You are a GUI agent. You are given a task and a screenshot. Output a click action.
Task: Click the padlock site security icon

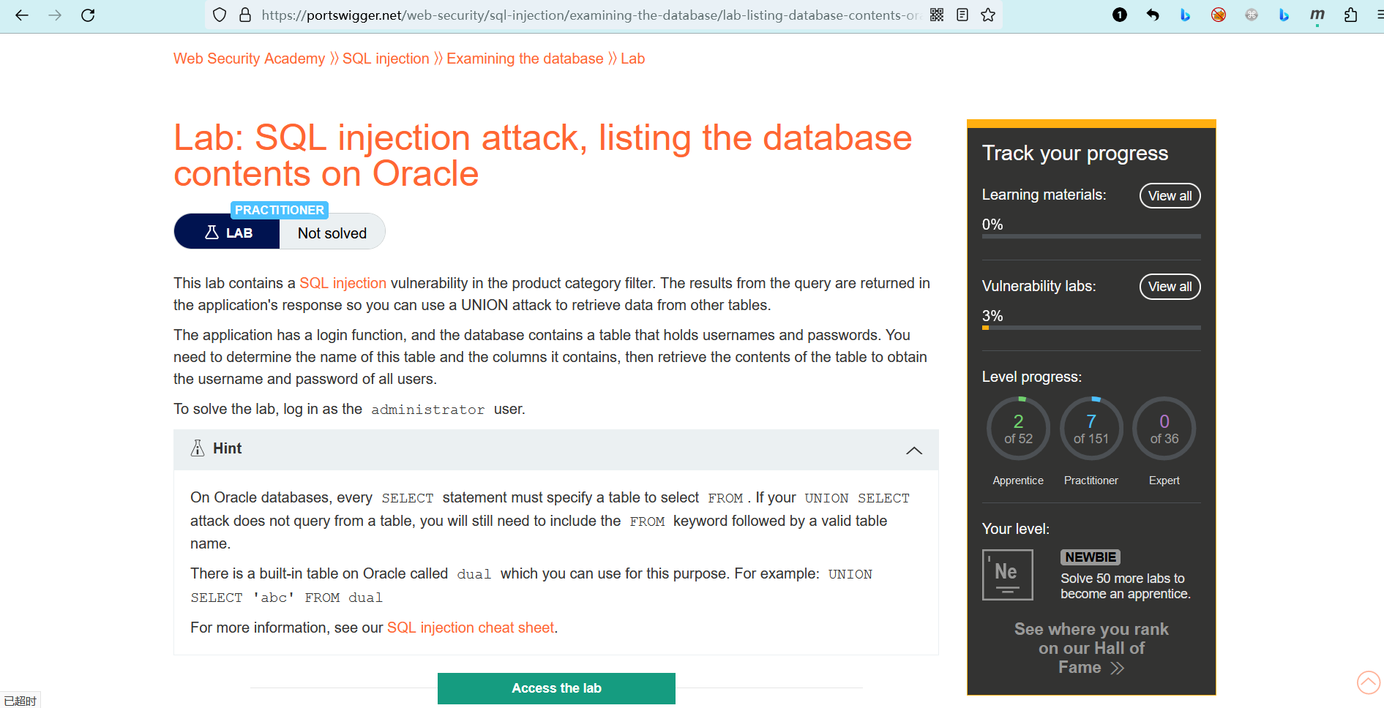coord(245,15)
